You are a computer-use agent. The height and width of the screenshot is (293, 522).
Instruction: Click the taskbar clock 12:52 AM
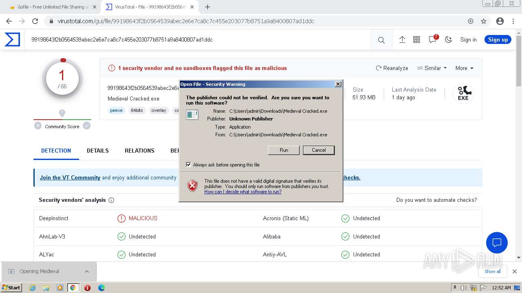click(x=502, y=288)
